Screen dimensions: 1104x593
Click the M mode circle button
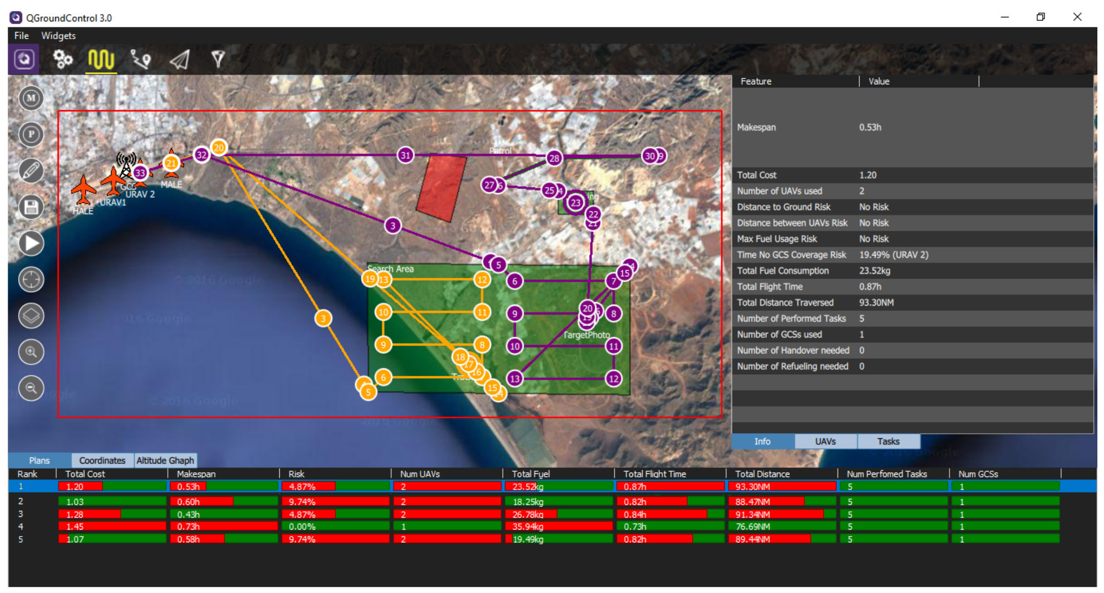[31, 98]
